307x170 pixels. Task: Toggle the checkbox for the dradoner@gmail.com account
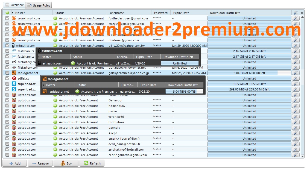pos(7,40)
